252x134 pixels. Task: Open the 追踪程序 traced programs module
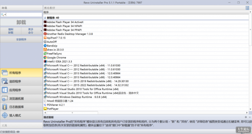(21, 81)
